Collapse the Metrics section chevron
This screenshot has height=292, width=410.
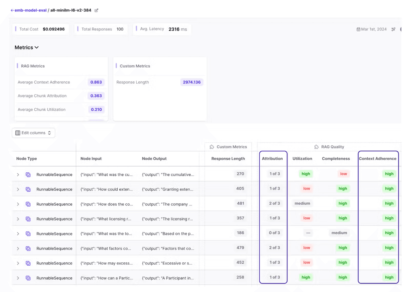click(37, 47)
